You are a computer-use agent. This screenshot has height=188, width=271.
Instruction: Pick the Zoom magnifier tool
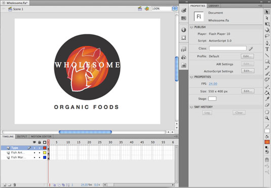pos(267,118)
